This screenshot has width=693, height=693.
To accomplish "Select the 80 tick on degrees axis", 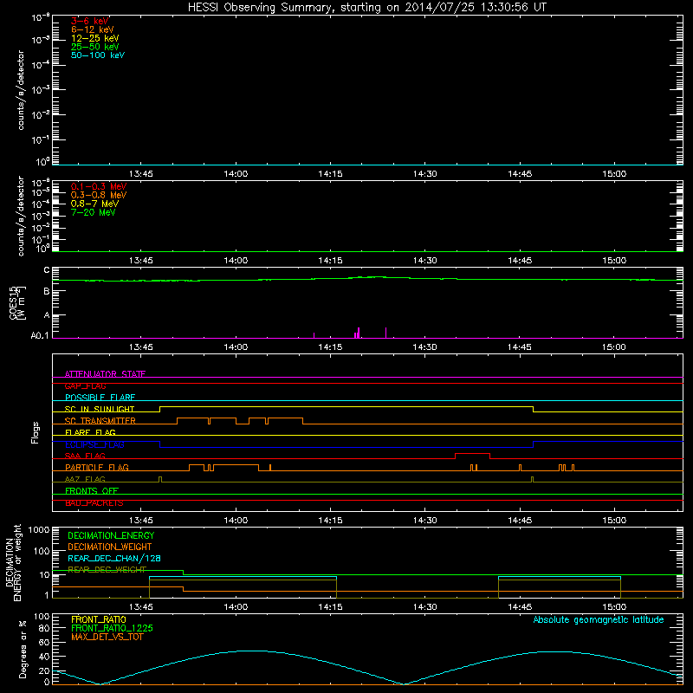I will point(44,628).
